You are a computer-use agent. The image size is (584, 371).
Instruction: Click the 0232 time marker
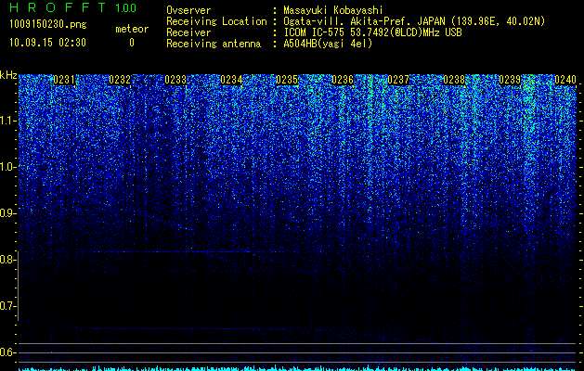click(x=120, y=80)
